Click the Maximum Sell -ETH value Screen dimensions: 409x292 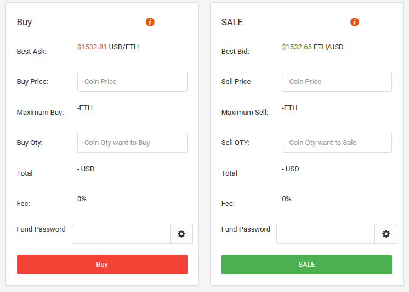pyautogui.click(x=289, y=108)
